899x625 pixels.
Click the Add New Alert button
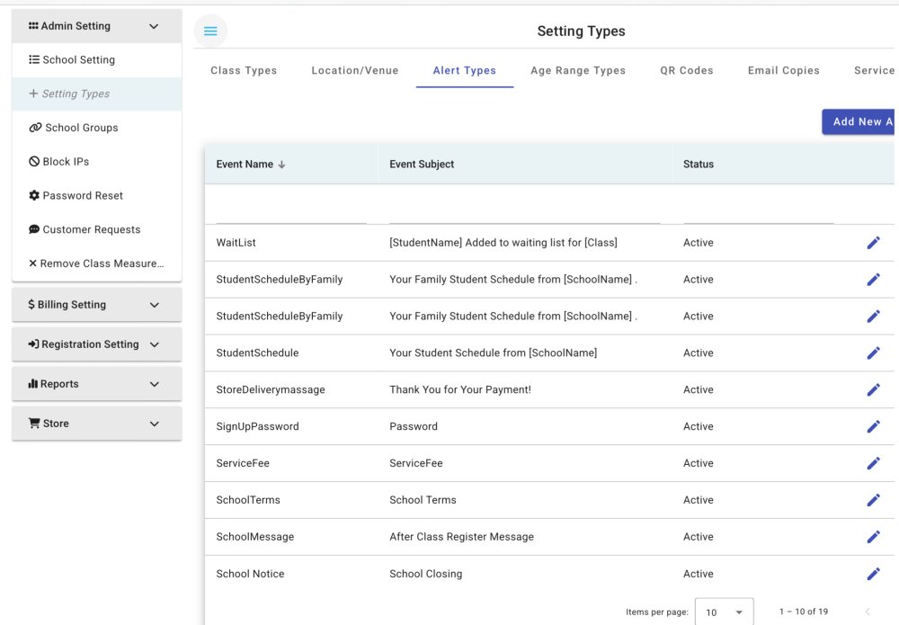pos(859,121)
